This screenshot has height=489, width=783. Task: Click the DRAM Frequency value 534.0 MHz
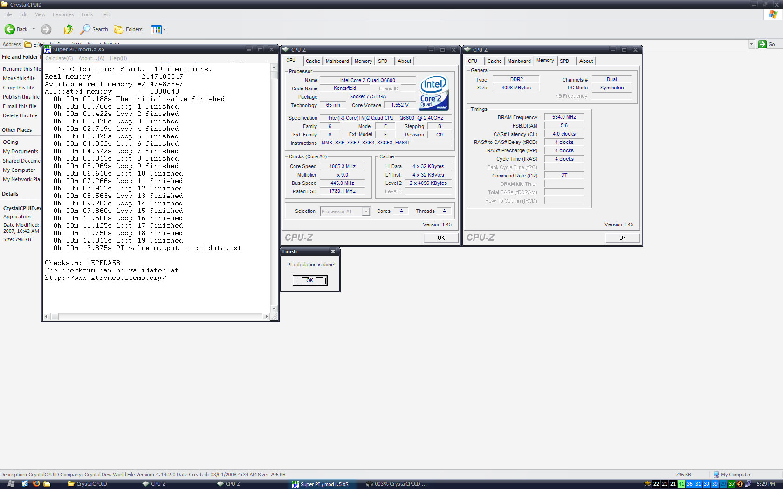click(x=564, y=117)
